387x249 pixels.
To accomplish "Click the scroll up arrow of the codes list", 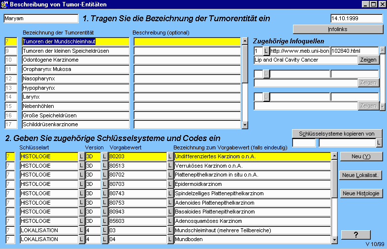I will point(335,156).
